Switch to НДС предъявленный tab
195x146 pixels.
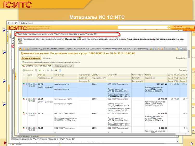[63, 66]
